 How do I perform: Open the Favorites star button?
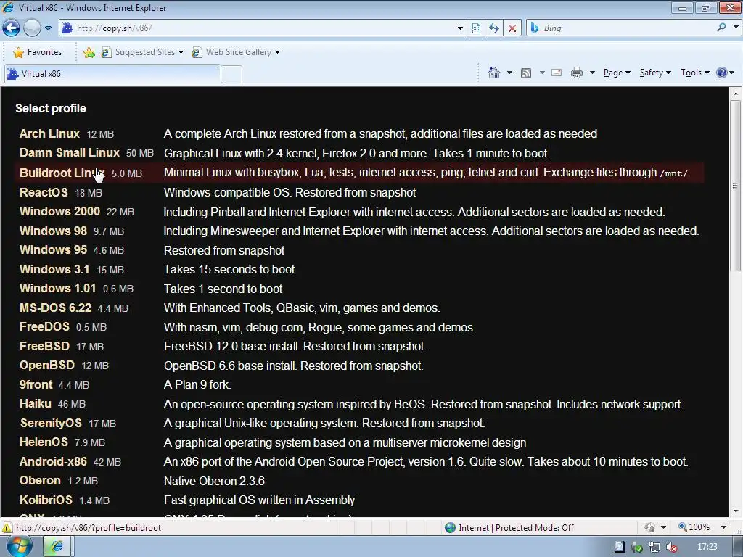(x=38, y=52)
